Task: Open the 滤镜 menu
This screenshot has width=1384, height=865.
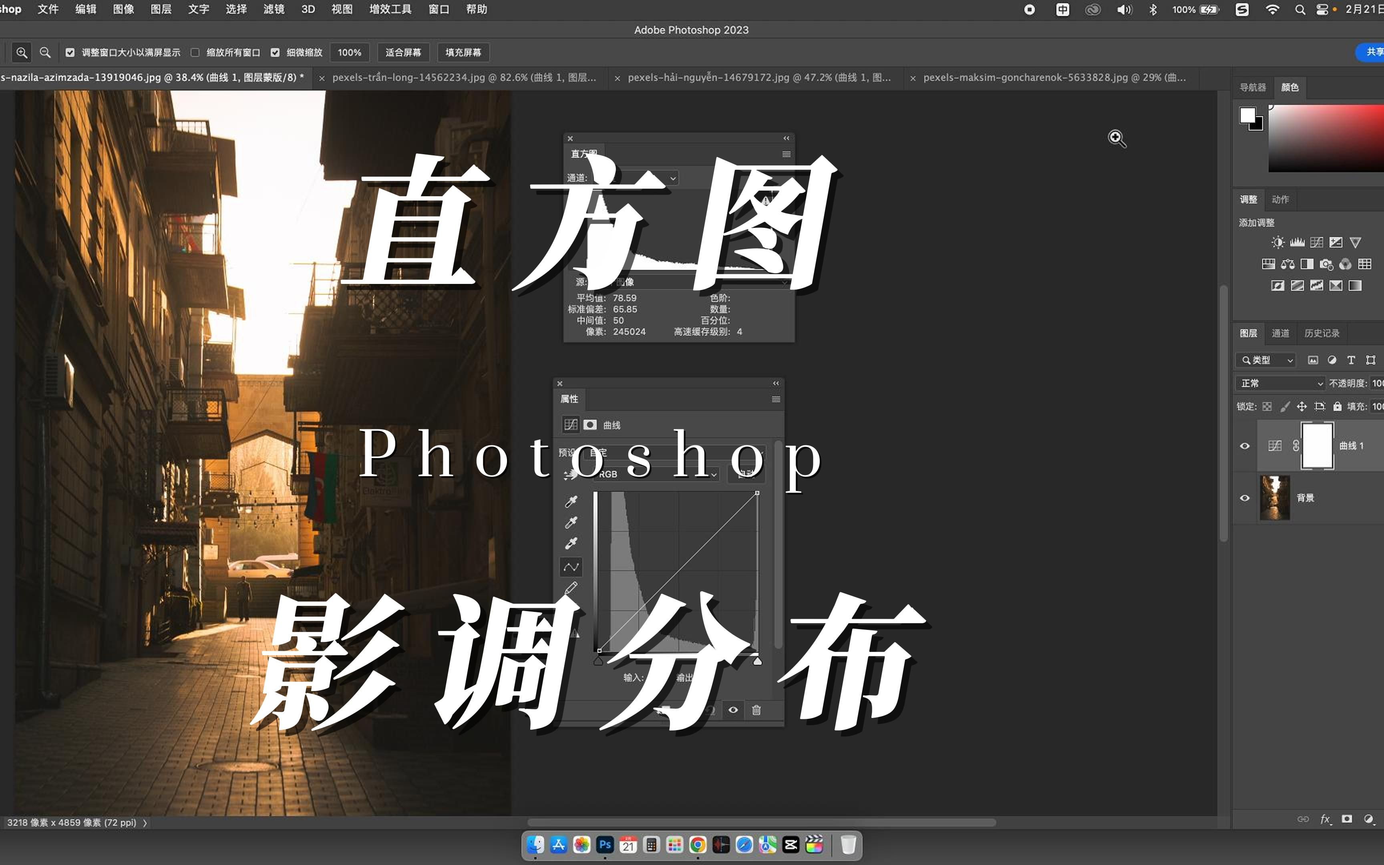Action: (274, 9)
